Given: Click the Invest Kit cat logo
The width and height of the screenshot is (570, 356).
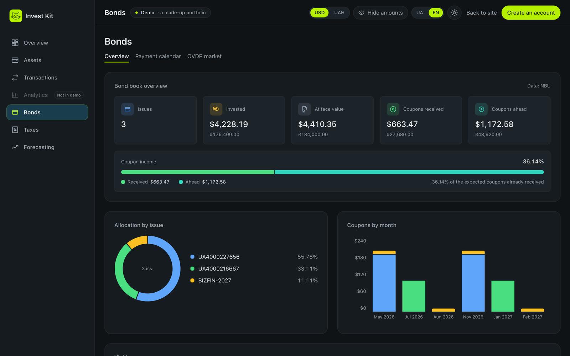Looking at the screenshot, I should pyautogui.click(x=16, y=16).
